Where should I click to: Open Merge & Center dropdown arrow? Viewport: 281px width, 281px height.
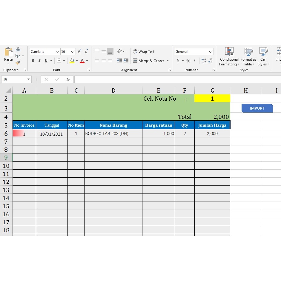tap(168, 61)
